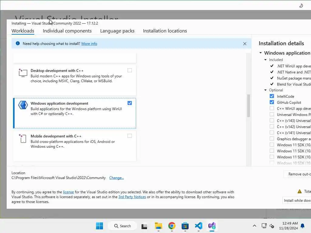
Task: Check Mobile development with C++ workload
Action: pos(130,136)
